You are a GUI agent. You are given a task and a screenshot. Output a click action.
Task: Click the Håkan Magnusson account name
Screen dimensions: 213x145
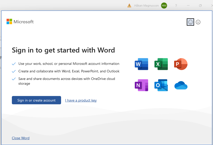[146, 6]
